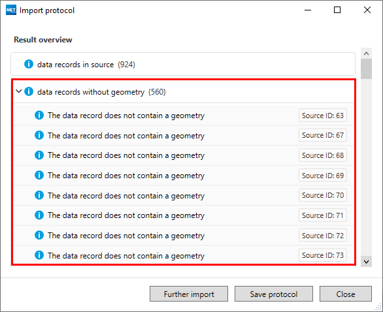Click the Save protocol button
Image resolution: width=383 pixels, height=312 pixels.
pyautogui.click(x=274, y=294)
